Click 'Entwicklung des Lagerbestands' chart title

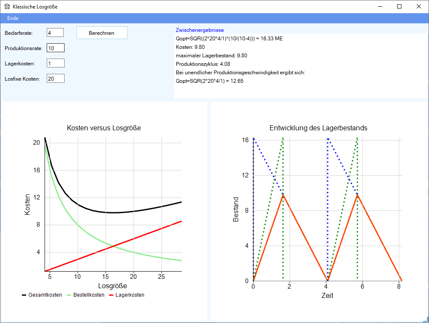coord(319,128)
